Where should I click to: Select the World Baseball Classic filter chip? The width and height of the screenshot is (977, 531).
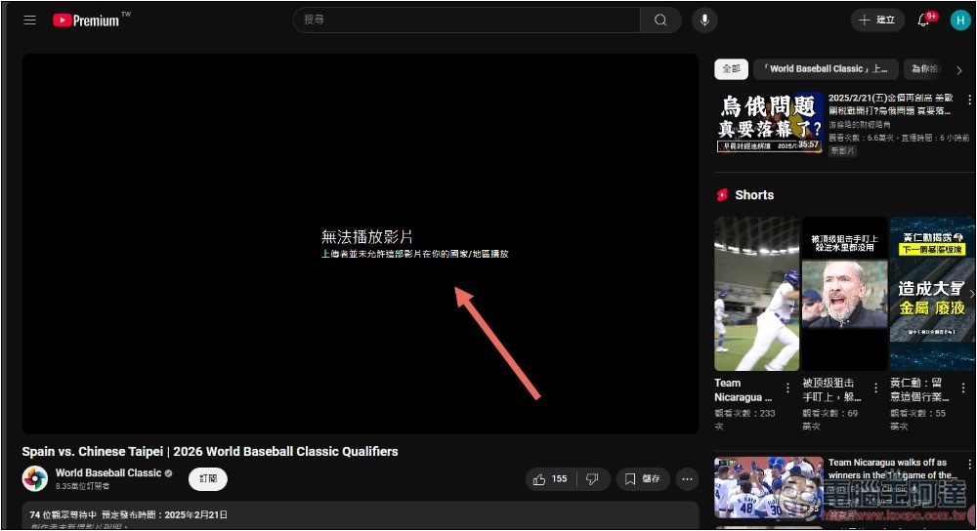click(826, 69)
